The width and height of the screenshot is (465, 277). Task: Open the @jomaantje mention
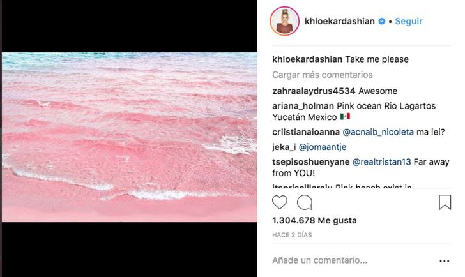coord(323,147)
